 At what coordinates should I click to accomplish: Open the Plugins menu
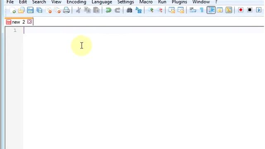(x=179, y=2)
